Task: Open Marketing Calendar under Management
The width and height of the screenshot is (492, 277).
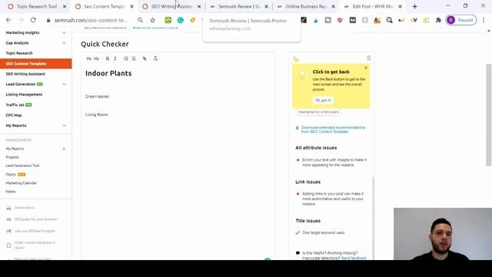Action: tap(21, 183)
